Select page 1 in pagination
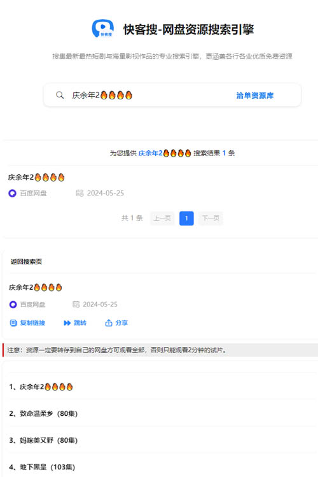 [186, 218]
